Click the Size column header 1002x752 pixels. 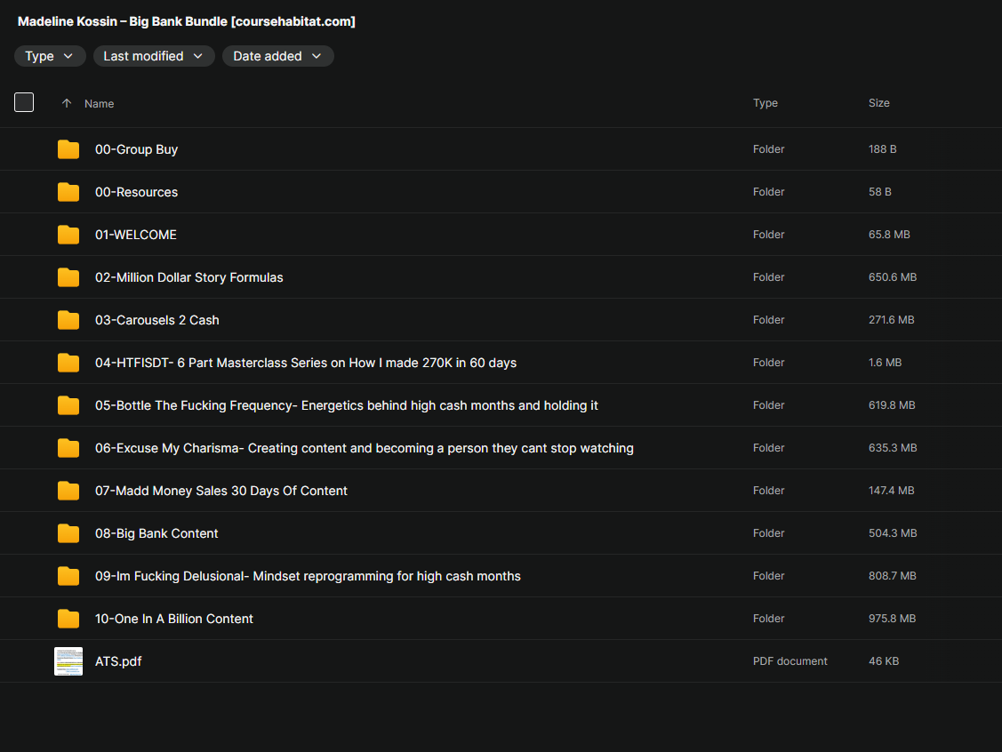(x=878, y=103)
